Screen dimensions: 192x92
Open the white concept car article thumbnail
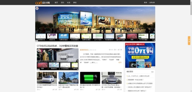(x=47, y=78)
